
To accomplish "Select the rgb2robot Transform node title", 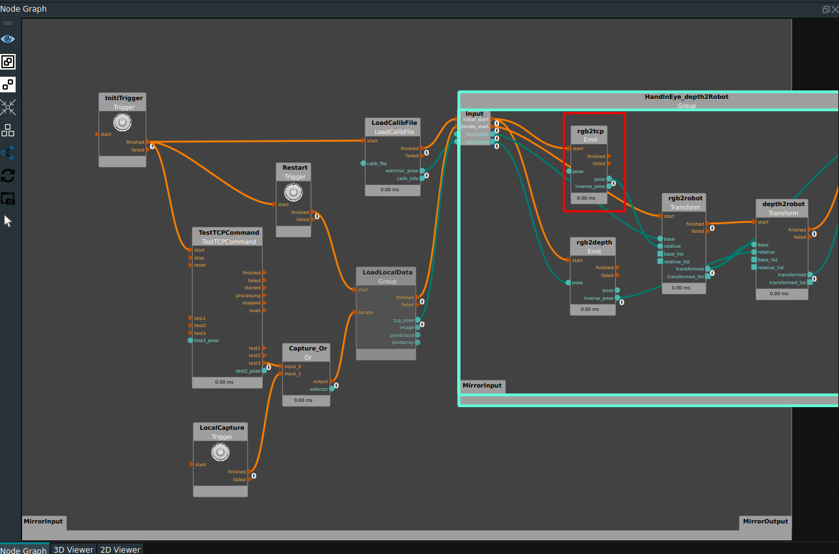I will 684,198.
